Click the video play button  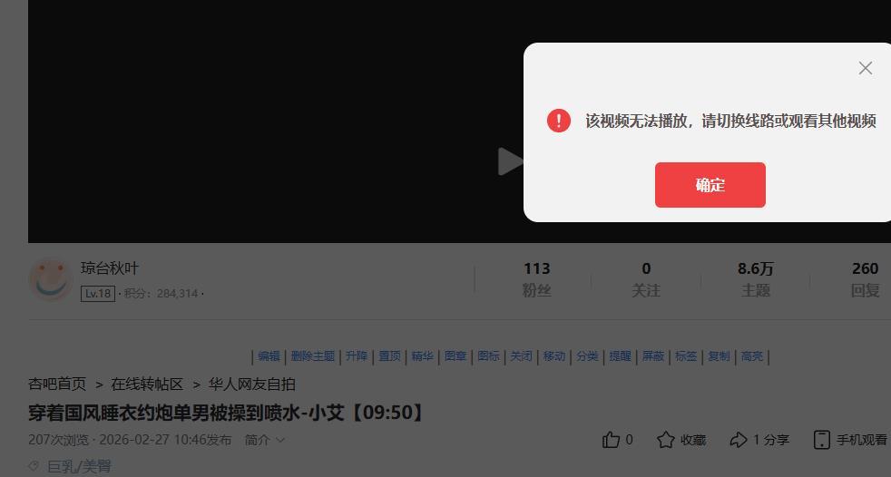pos(510,161)
